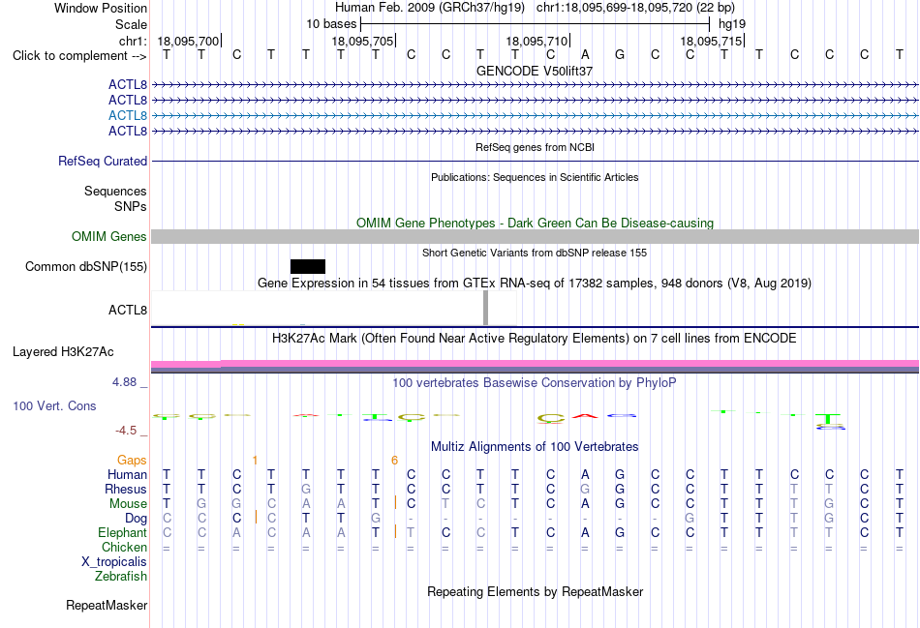Click the orange gap count '1'
Image resolution: width=920 pixels, height=628 pixels.
(x=255, y=461)
